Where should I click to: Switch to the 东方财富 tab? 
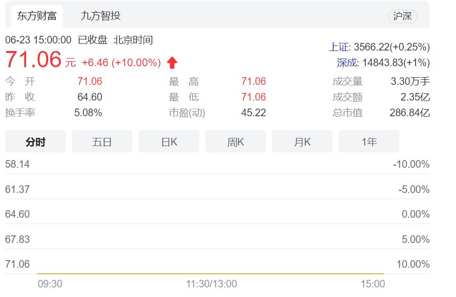[36, 16]
